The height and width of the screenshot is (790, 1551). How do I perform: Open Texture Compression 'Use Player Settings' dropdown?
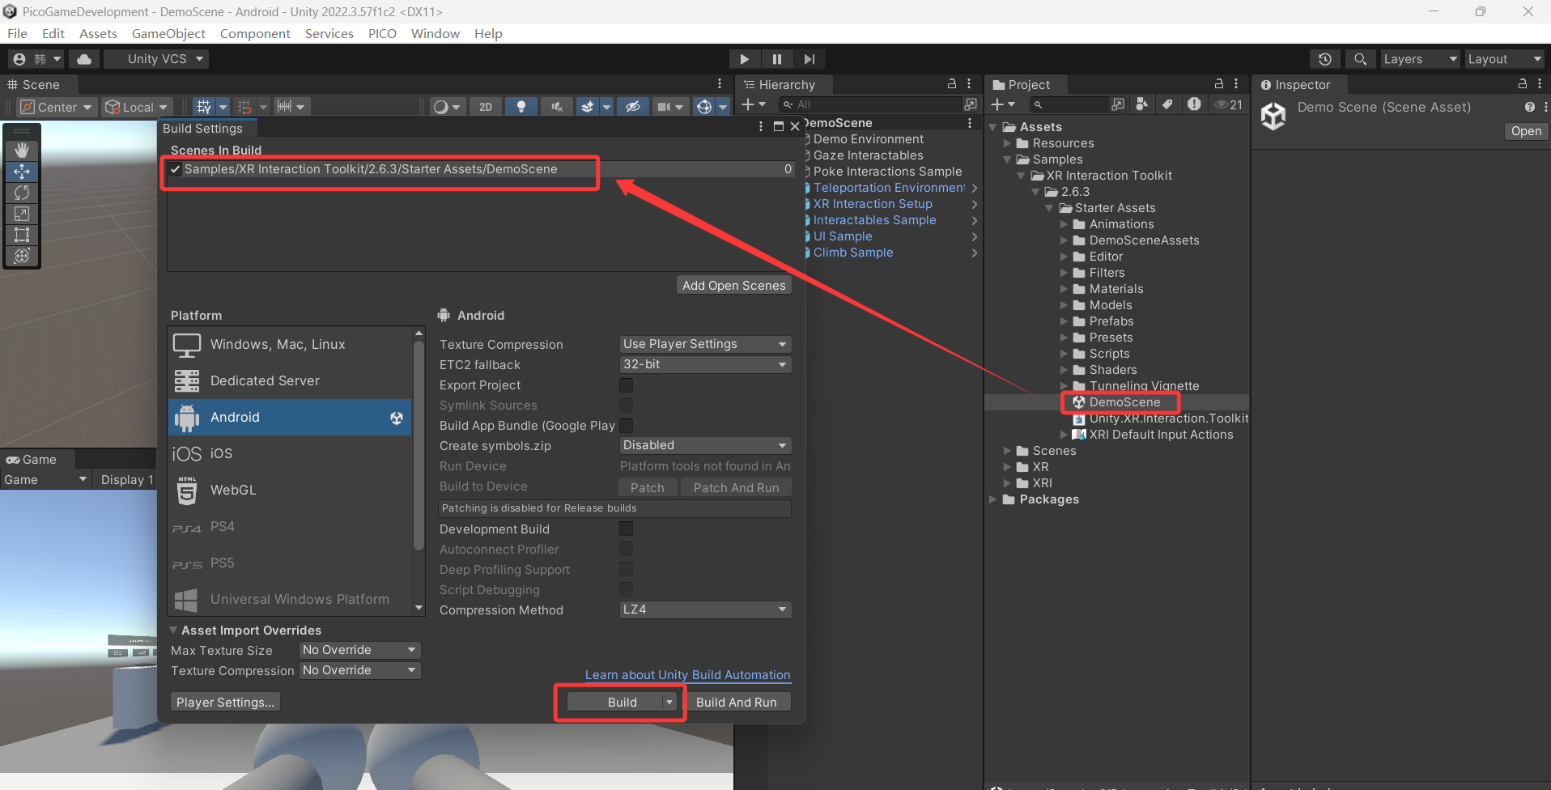705,344
